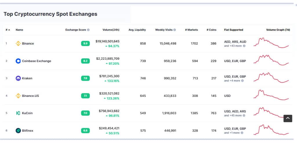
Task: Sort by # Markets column header
Action: 191,30
